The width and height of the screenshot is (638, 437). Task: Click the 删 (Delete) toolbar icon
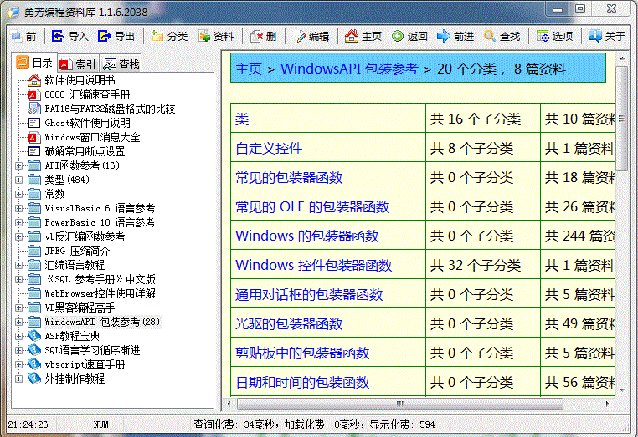pos(257,36)
